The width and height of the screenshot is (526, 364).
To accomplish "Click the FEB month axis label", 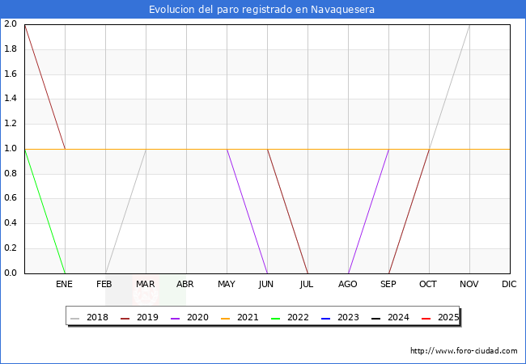I will (104, 284).
